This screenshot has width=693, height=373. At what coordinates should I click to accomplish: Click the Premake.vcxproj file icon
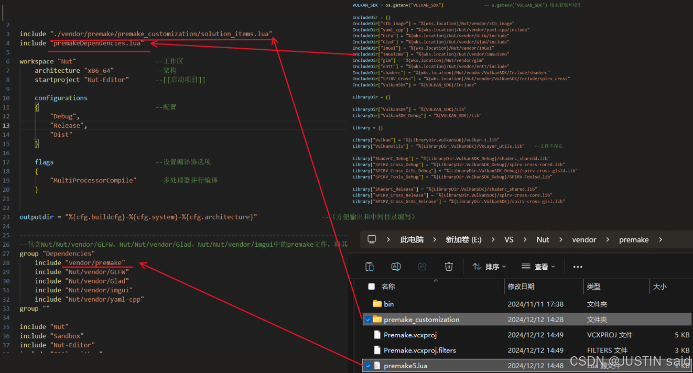[377, 335]
